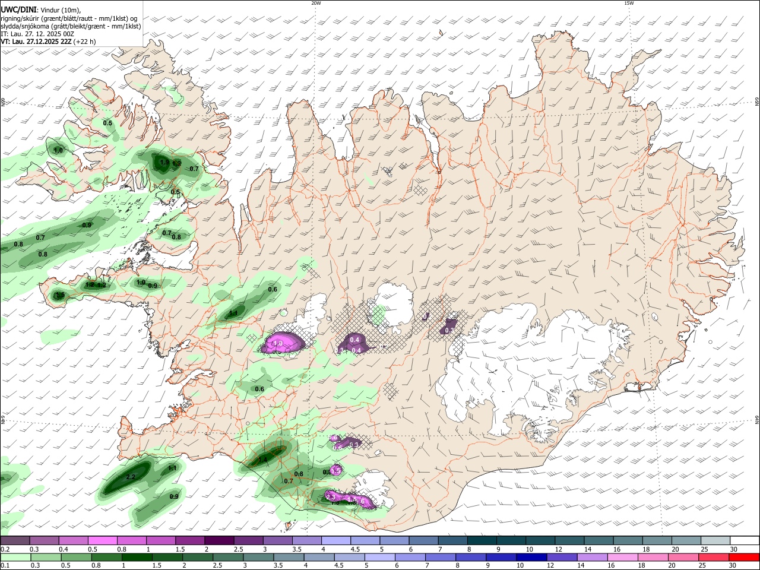Image resolution: width=760 pixels, height=570 pixels.
Task: Select the 'IT: Lau. 27. 12. 2025 00Z' line
Action: point(37,34)
